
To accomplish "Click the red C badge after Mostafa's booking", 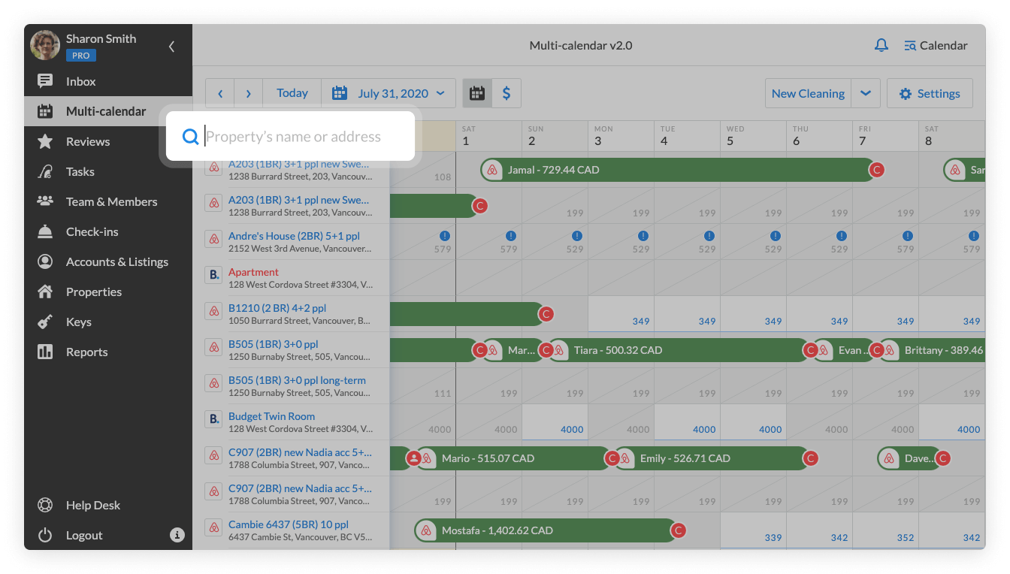I will click(x=679, y=530).
